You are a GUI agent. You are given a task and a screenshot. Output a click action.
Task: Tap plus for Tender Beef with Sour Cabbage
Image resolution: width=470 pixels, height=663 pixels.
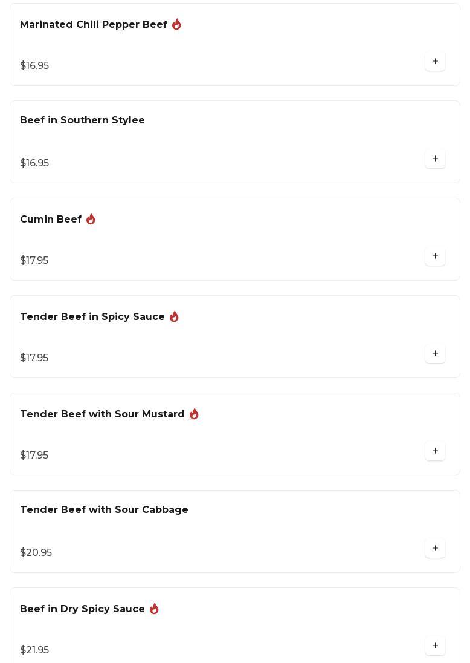[x=435, y=548]
